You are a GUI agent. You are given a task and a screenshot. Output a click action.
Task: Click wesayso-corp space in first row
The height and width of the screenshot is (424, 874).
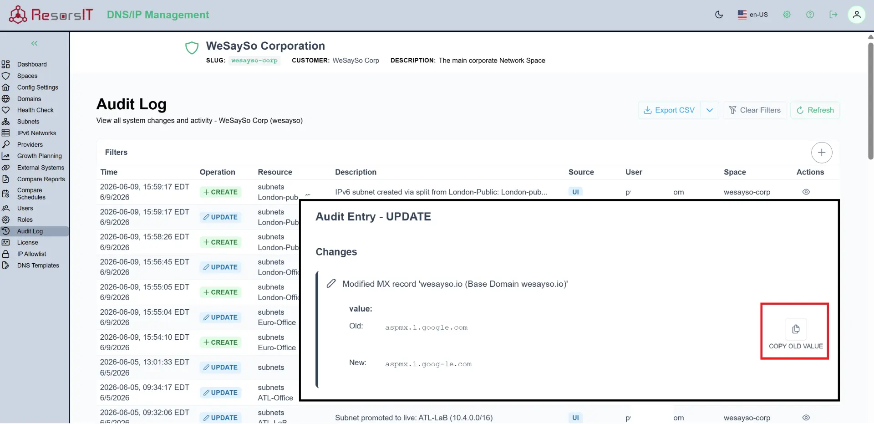[747, 192]
